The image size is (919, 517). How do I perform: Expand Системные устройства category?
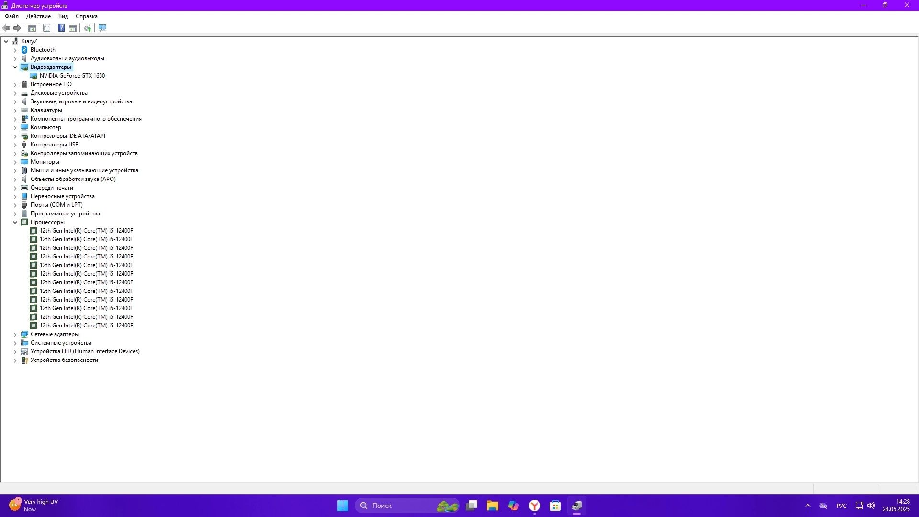[15, 343]
